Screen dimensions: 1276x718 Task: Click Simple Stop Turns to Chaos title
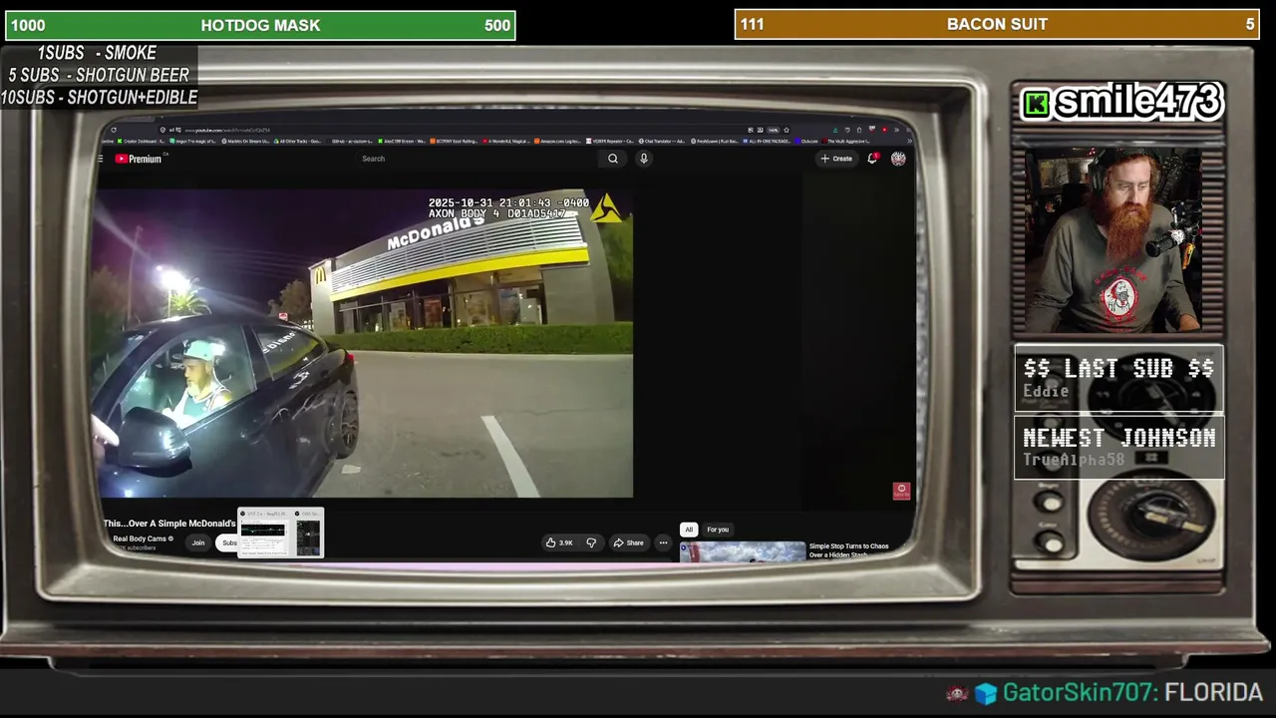click(848, 550)
